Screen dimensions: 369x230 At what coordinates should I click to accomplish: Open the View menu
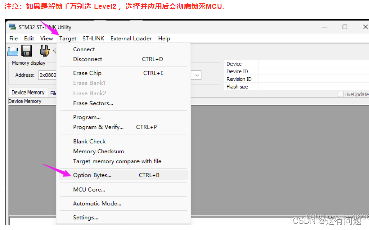(47, 38)
